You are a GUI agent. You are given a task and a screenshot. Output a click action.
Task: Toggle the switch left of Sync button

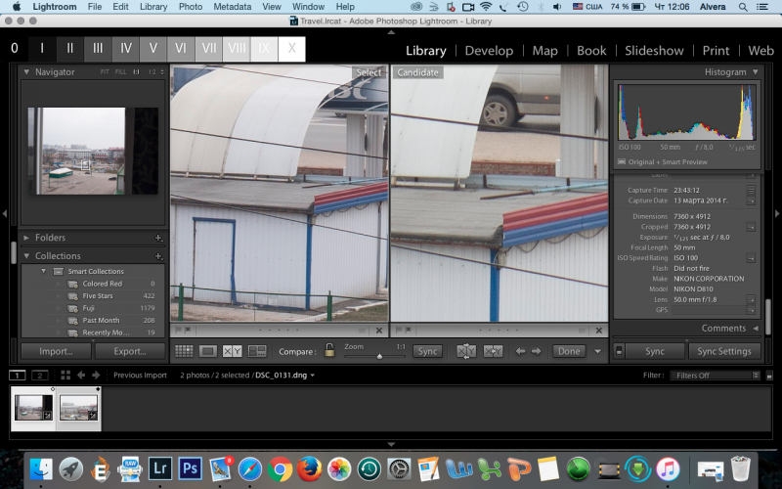[x=619, y=351]
